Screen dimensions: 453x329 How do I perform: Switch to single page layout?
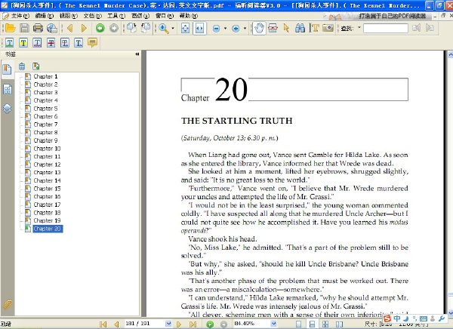(x=298, y=324)
